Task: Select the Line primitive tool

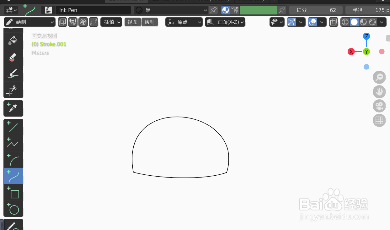Action: point(13,127)
